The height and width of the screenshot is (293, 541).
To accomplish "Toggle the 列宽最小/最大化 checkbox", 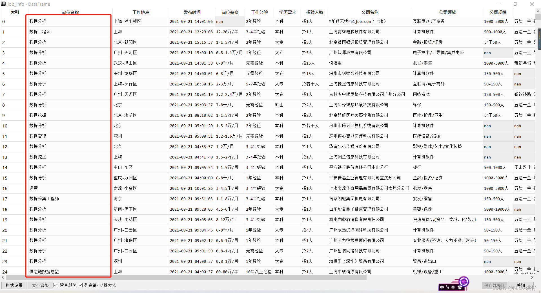I will click(x=80, y=285).
